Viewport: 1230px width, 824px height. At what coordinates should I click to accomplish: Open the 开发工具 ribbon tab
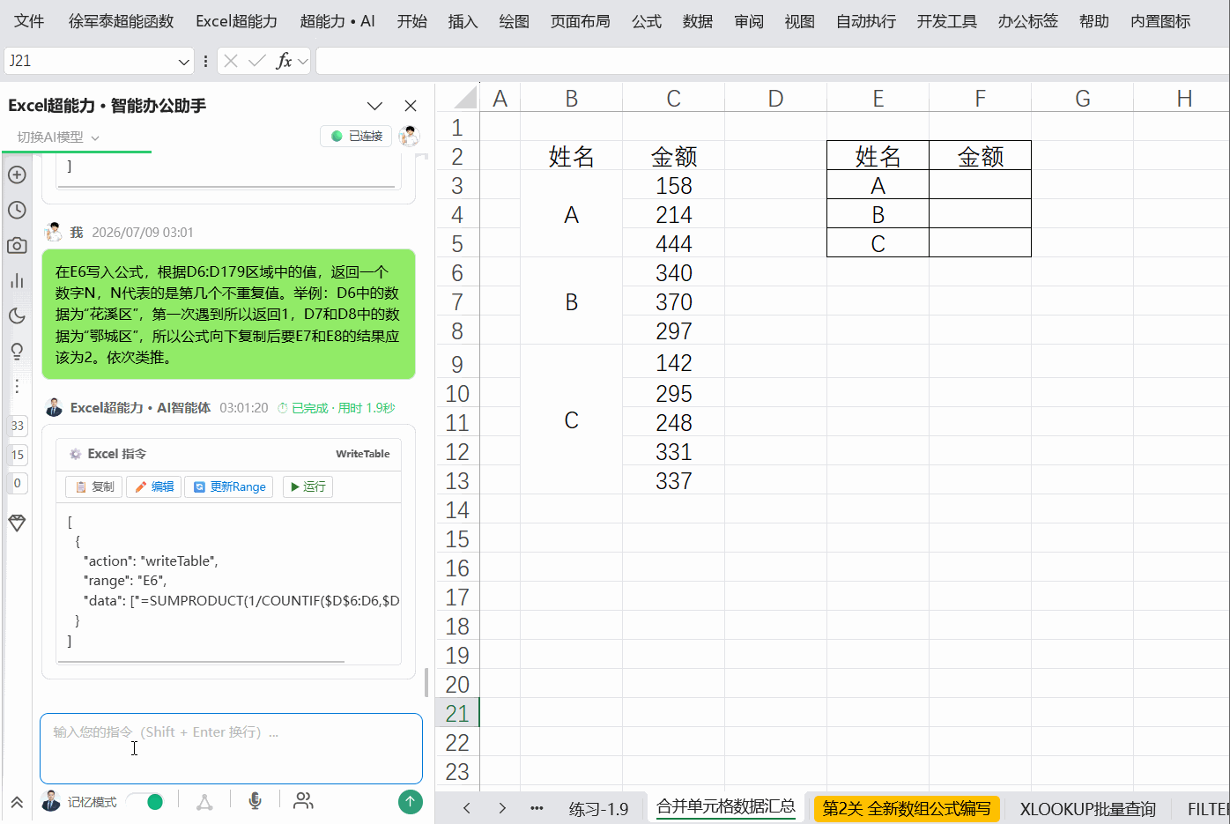click(947, 21)
